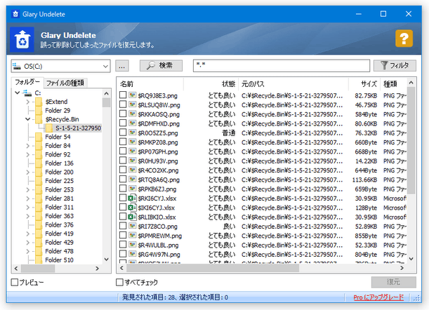Click the file list scroll right arrow

click(402, 268)
